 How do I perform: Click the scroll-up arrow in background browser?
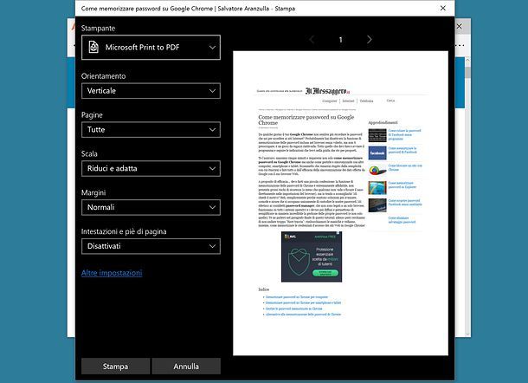click(x=467, y=60)
